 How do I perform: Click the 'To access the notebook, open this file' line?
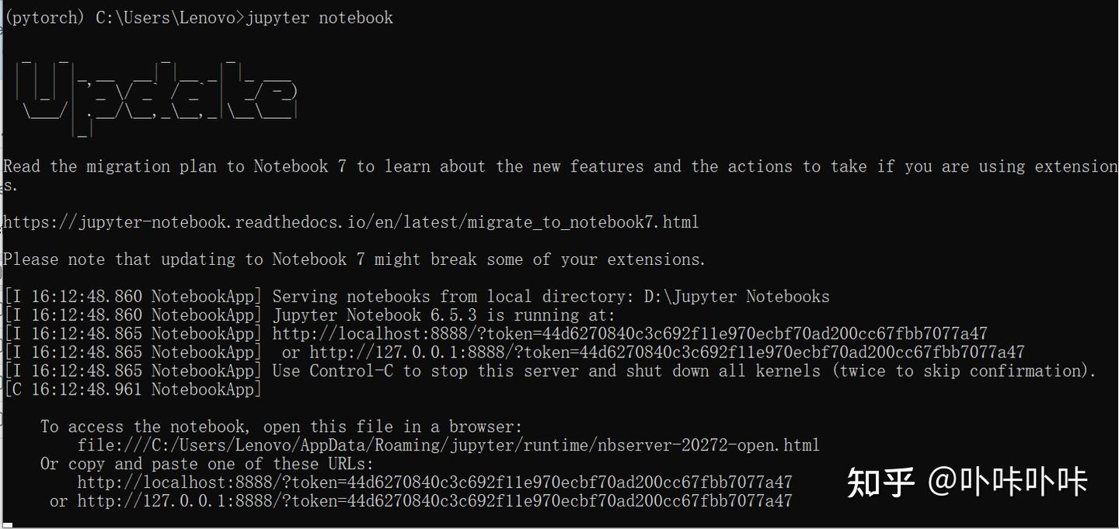pos(281,426)
